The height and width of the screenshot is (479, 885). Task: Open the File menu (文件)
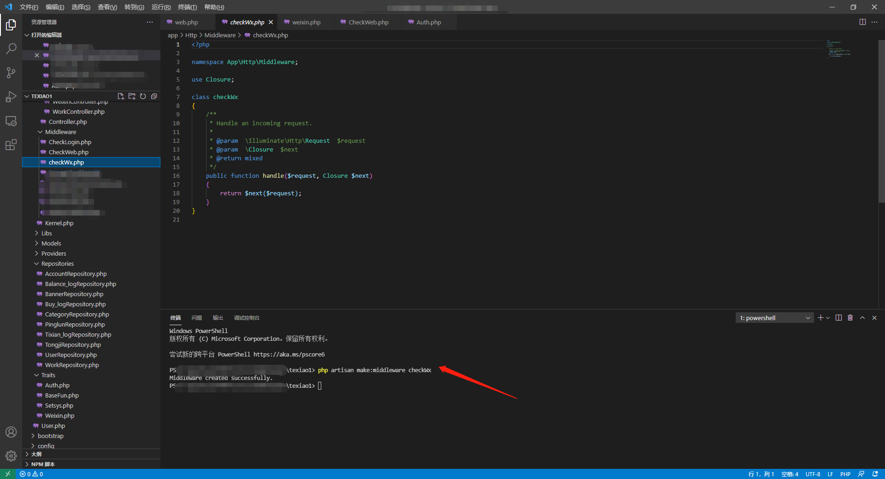click(29, 7)
